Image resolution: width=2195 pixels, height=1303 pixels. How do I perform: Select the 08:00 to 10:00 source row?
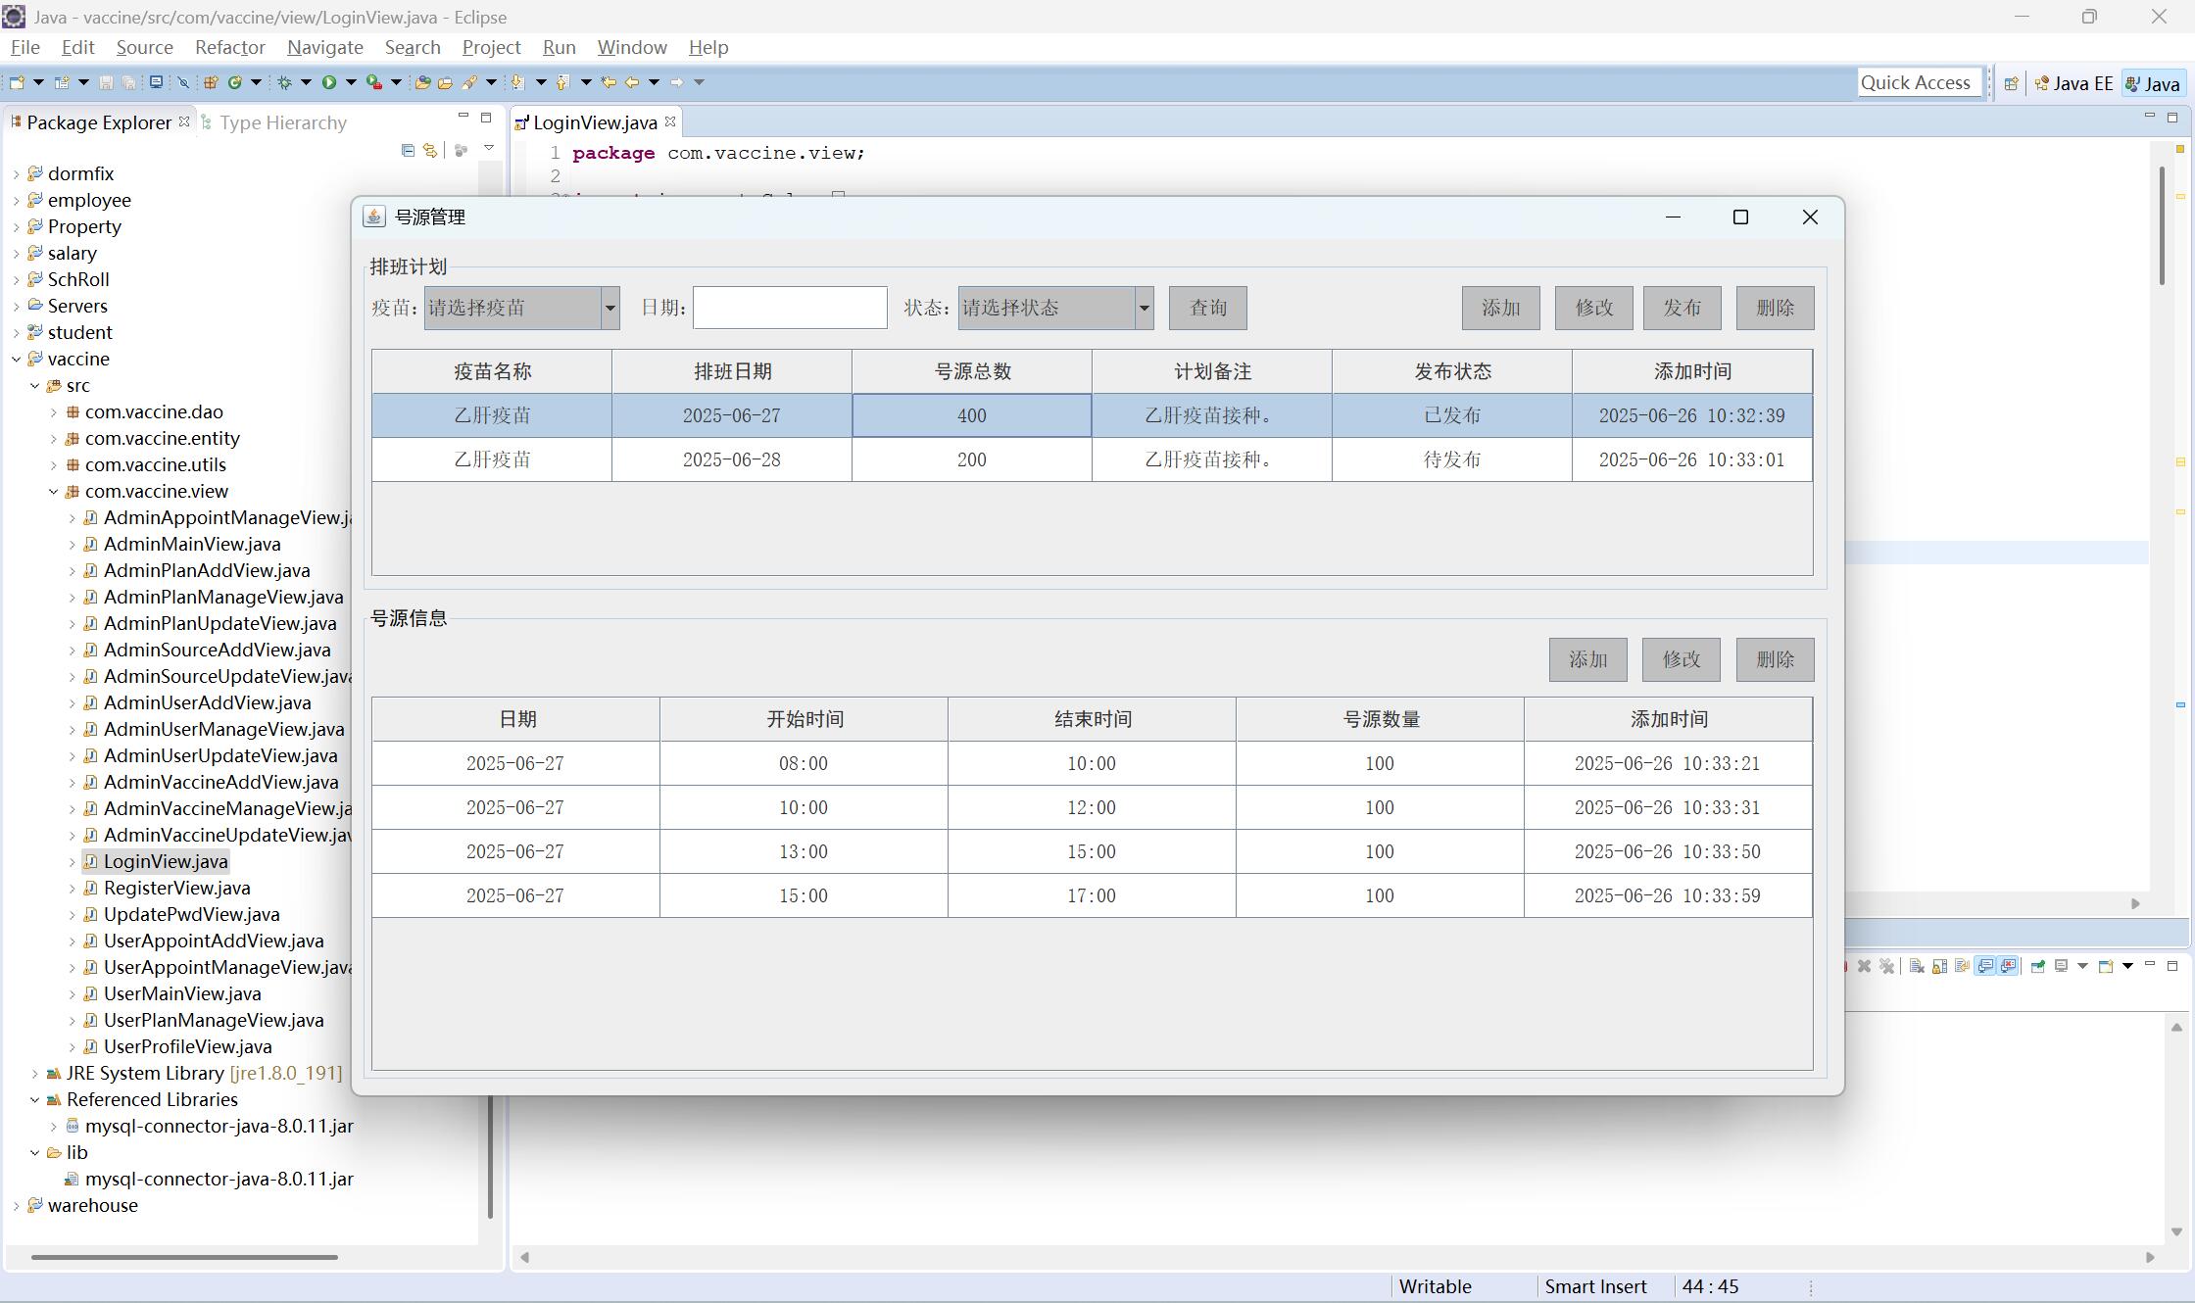1092,763
